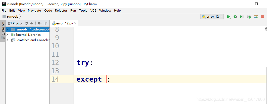Stop the running process
This screenshot has width=267, height=104.
point(262,17)
